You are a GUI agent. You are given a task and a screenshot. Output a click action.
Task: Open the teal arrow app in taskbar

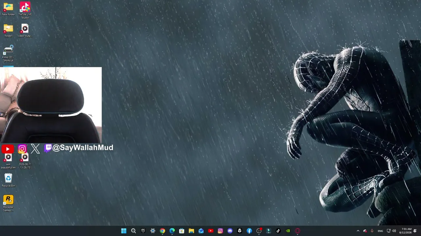tap(269, 231)
